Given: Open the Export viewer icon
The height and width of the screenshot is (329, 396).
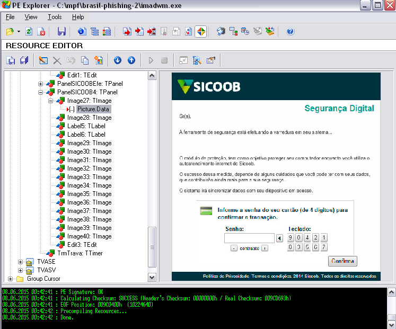Looking at the screenshot, I should [127, 32].
